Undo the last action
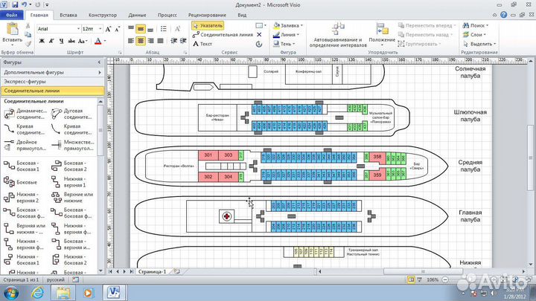 (24, 4)
